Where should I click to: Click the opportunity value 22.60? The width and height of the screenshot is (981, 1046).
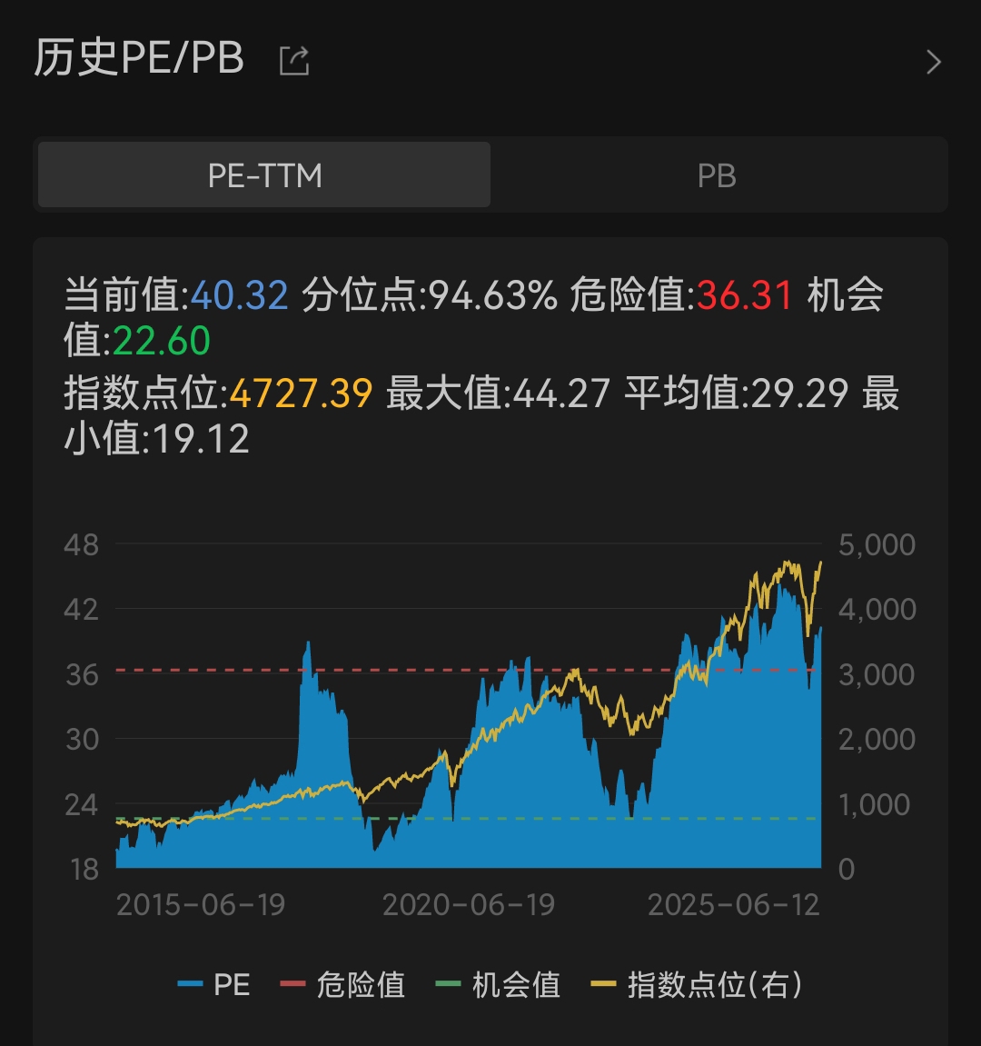[x=162, y=341]
